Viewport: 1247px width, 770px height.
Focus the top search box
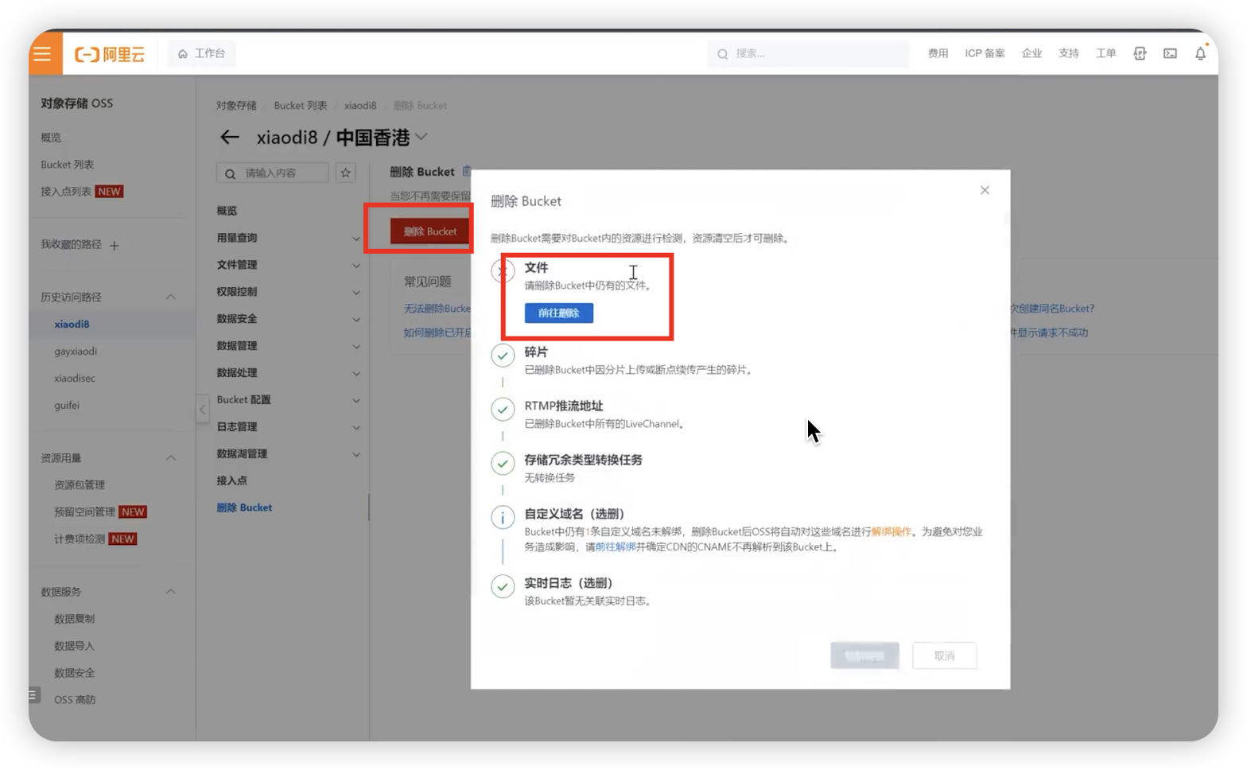808,53
